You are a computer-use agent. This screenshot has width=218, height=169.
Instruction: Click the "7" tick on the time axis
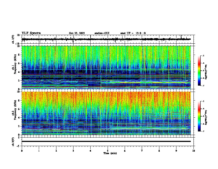point(142,151)
